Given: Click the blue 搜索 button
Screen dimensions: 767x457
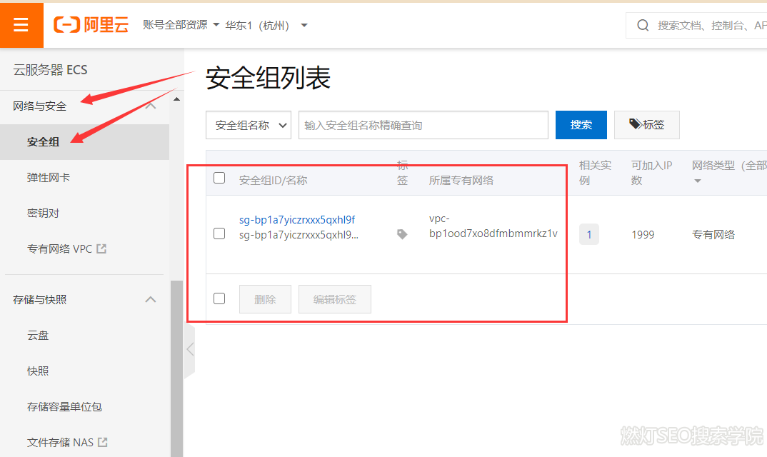Looking at the screenshot, I should coord(581,125).
